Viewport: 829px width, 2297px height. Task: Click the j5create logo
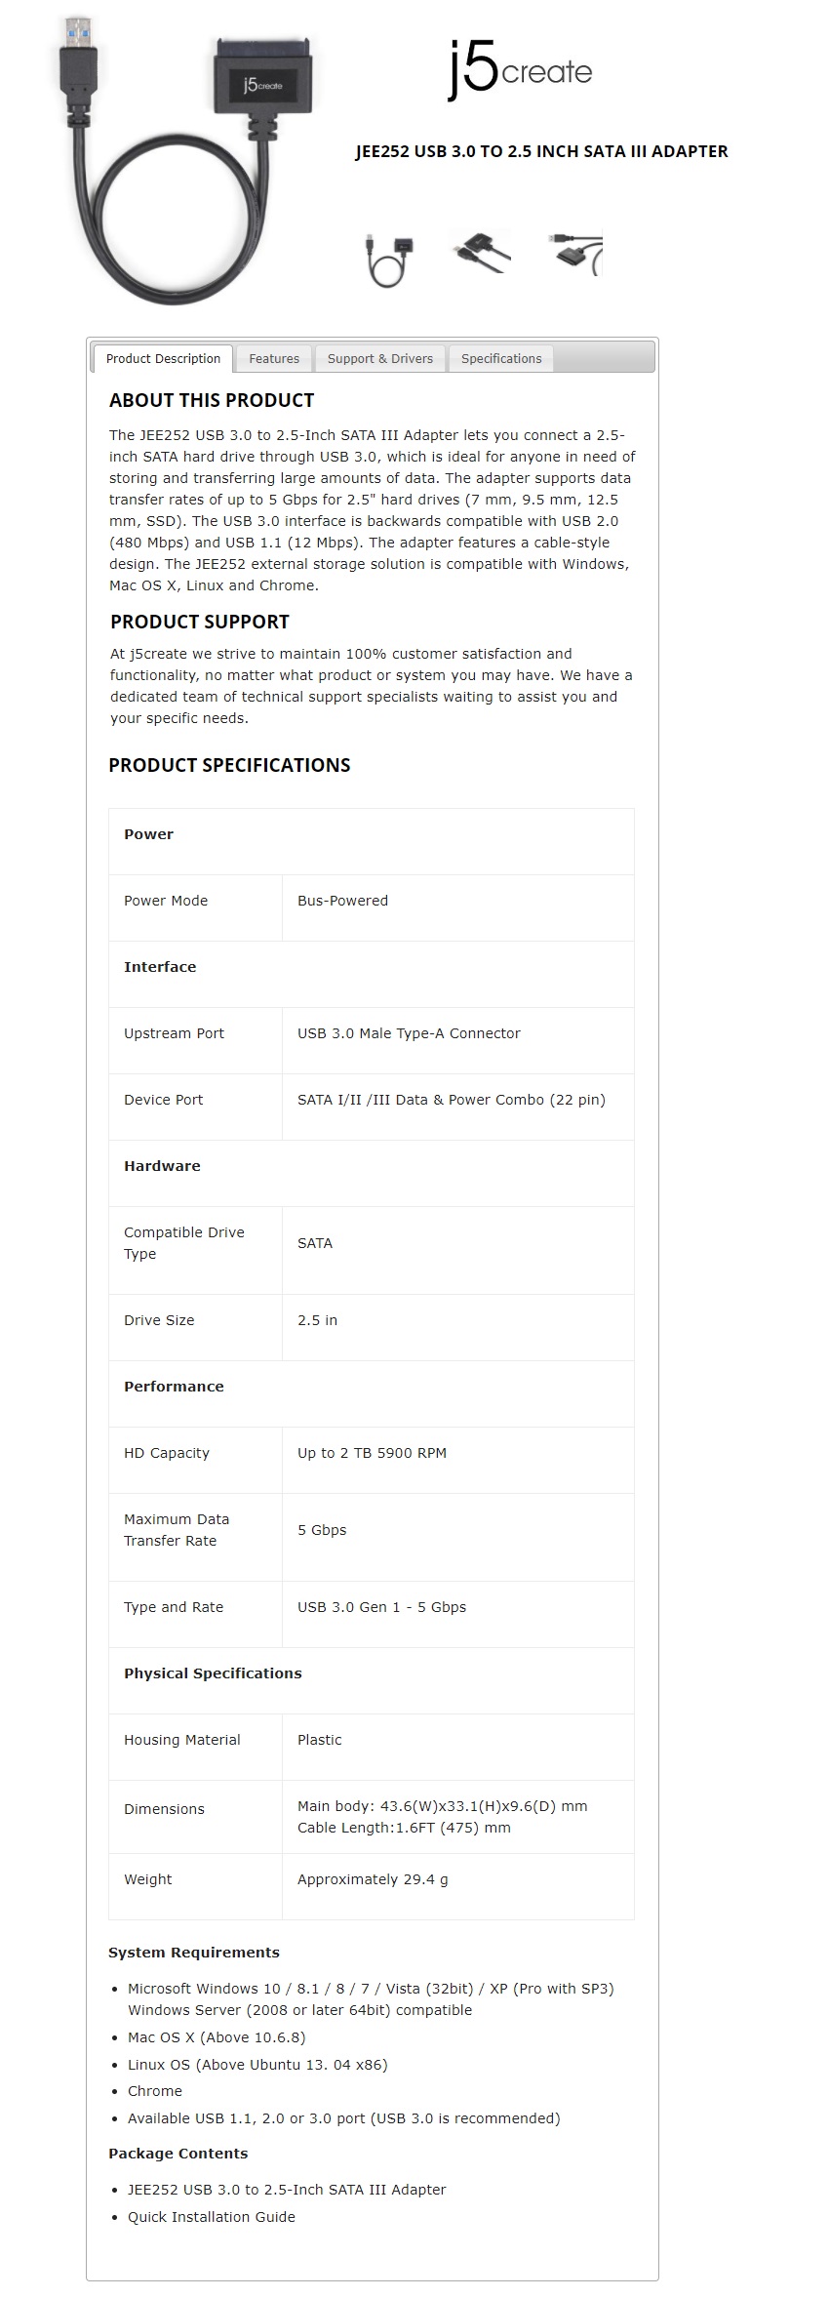coord(520,68)
